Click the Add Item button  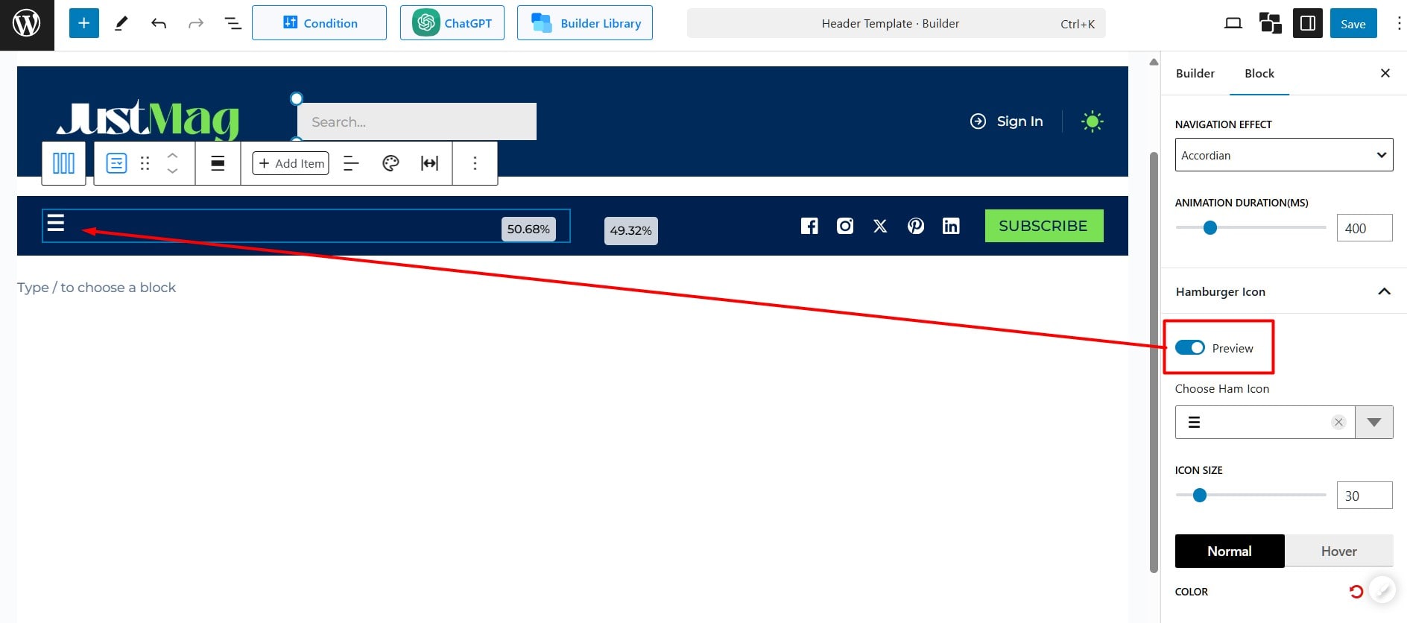pyautogui.click(x=291, y=163)
